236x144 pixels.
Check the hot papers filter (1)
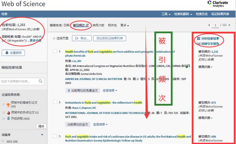(x=3, y=112)
